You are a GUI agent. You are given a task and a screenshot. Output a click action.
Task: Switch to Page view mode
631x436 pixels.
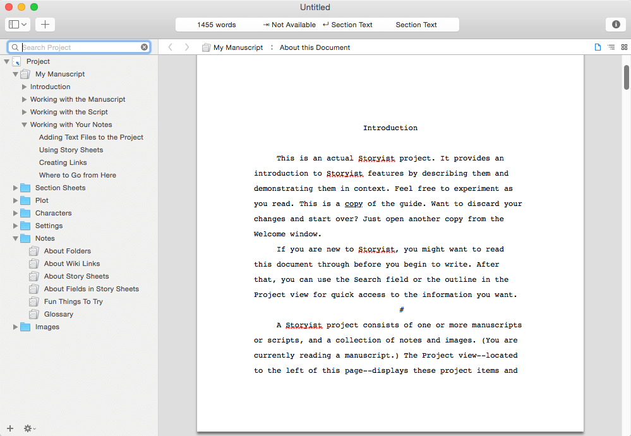click(x=598, y=47)
